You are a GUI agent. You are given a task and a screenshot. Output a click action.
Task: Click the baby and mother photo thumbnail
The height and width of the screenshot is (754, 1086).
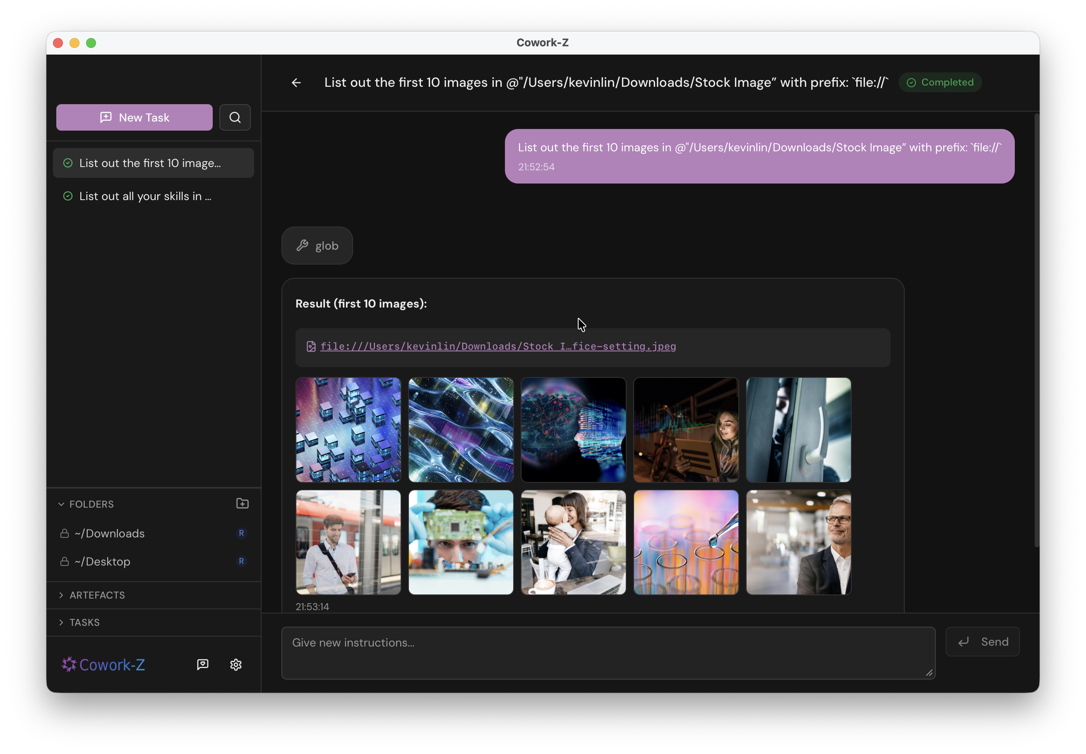pyautogui.click(x=573, y=542)
